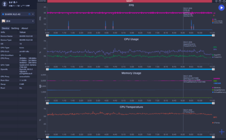Open the application selection dropdown
Screen dimensions: 226x140
tap(18, 21)
